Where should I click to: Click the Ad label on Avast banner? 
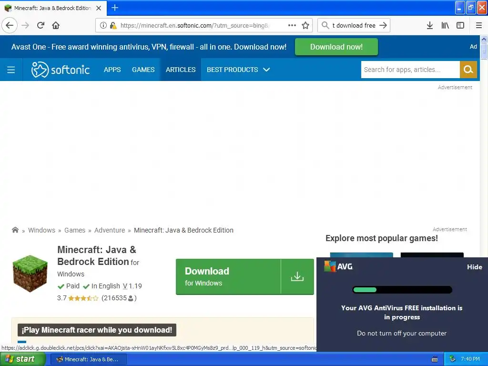coord(473,47)
